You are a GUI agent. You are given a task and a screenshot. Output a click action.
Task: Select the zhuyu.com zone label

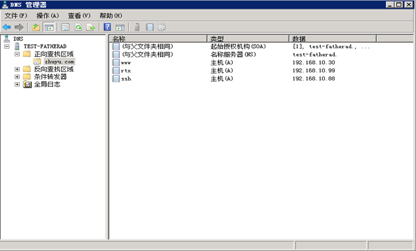tap(59, 62)
